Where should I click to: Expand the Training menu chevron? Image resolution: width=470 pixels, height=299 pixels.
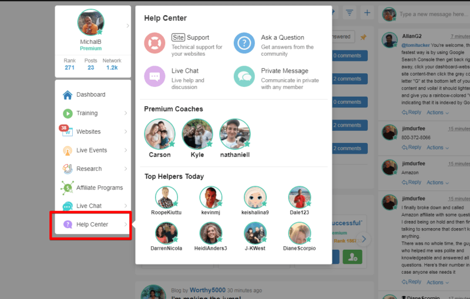(x=126, y=113)
